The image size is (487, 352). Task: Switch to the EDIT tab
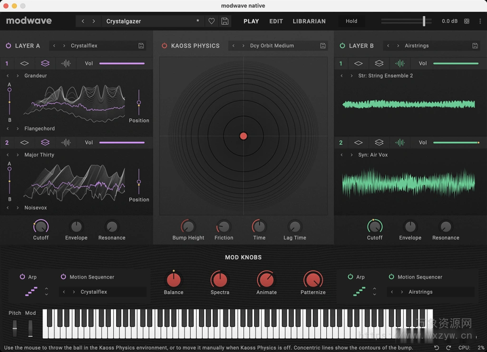pos(276,21)
